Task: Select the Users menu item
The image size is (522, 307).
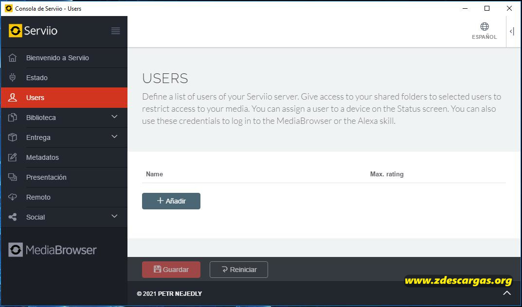Action: 64,98
